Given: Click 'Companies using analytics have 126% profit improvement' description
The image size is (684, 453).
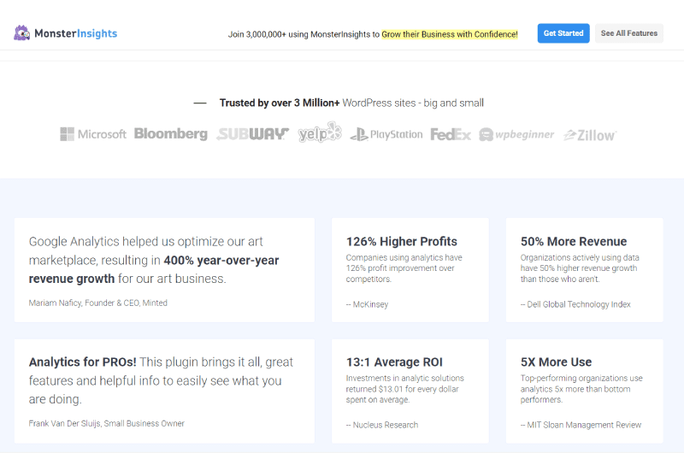Looking at the screenshot, I should pos(404,268).
